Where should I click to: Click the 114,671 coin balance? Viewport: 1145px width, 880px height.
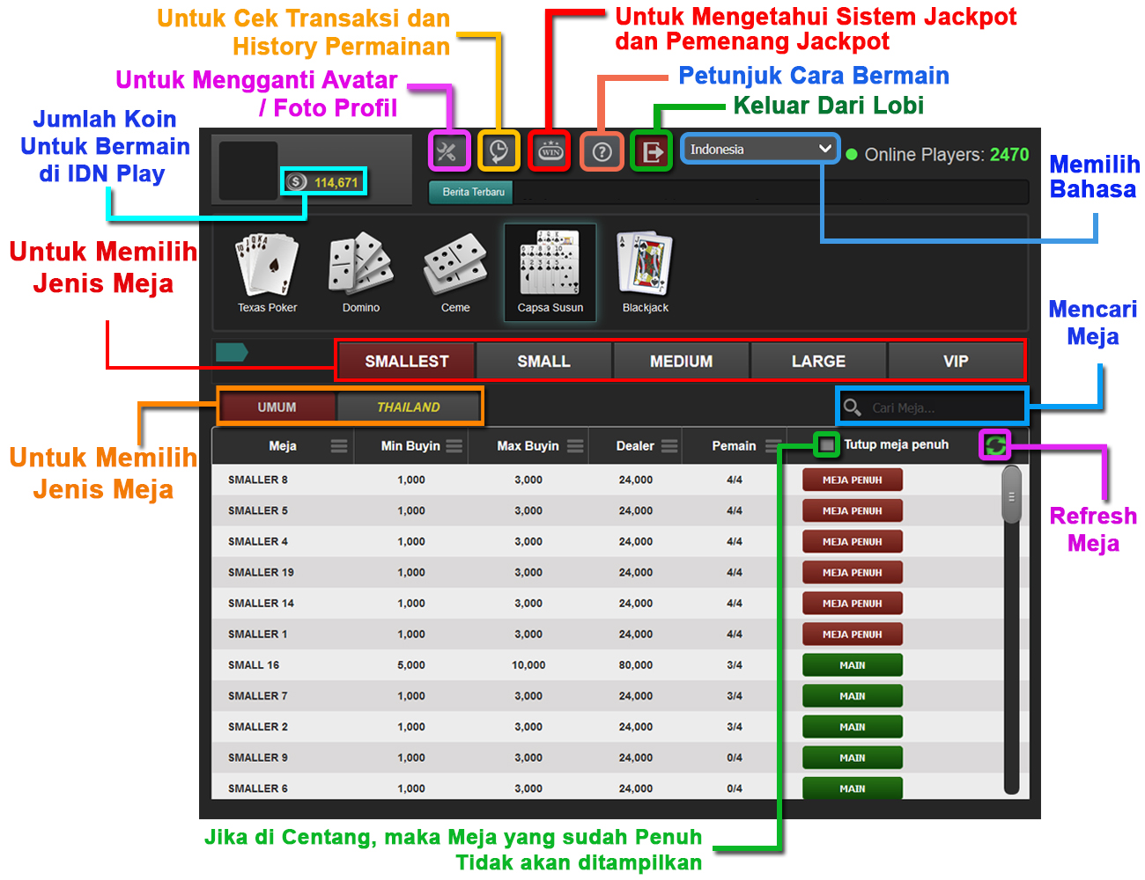tap(336, 183)
